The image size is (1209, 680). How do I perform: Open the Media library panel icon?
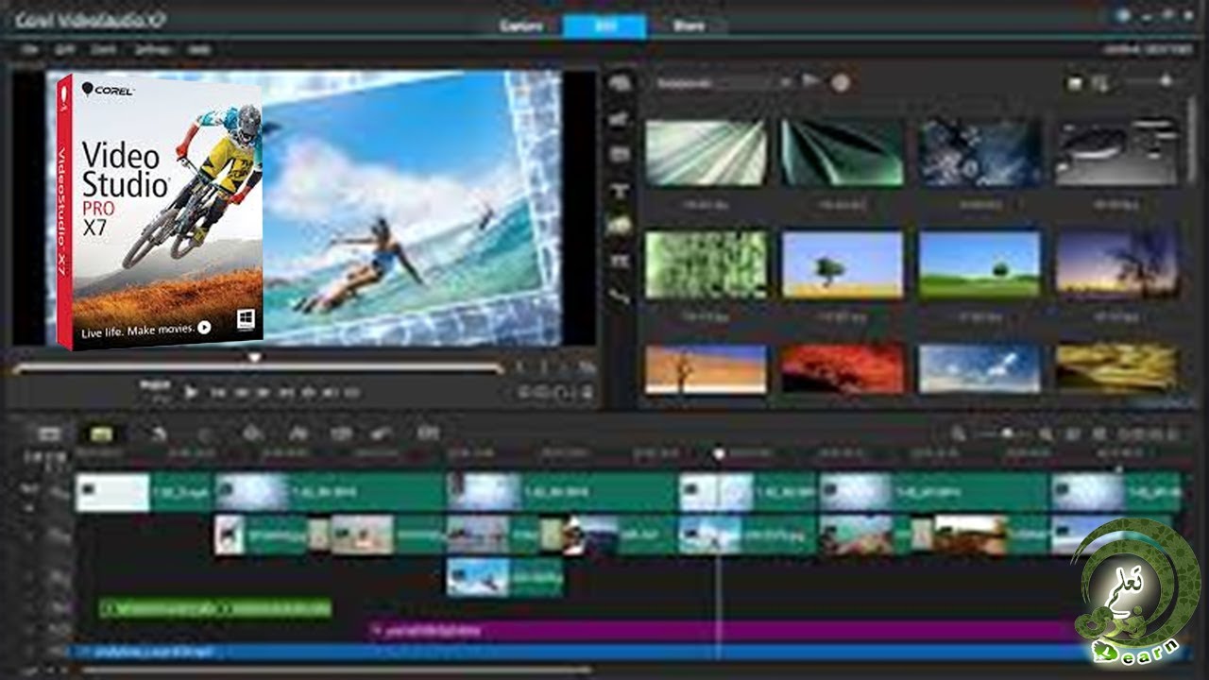pyautogui.click(x=621, y=83)
